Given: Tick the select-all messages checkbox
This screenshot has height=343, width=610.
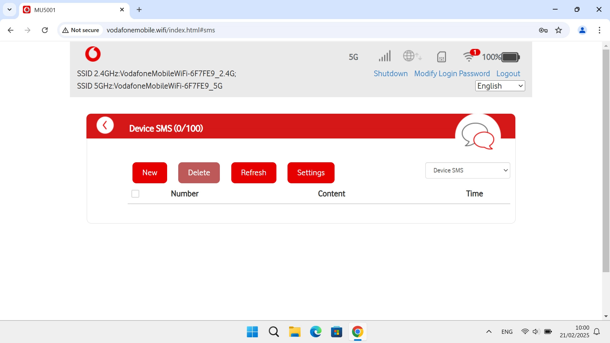Looking at the screenshot, I should pyautogui.click(x=135, y=194).
